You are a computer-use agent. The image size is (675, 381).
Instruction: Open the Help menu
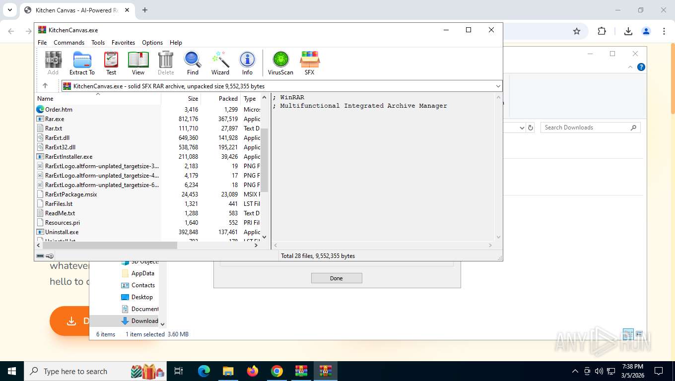[176, 43]
